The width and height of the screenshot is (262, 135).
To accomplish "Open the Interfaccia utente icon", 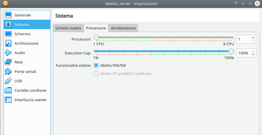I will [x=8, y=100].
